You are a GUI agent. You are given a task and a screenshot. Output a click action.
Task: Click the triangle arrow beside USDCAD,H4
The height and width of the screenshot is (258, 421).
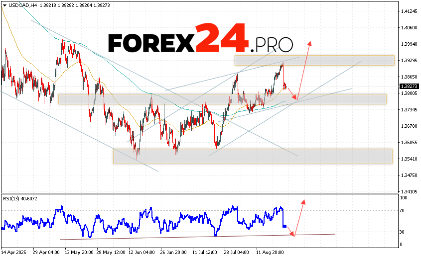4,3
